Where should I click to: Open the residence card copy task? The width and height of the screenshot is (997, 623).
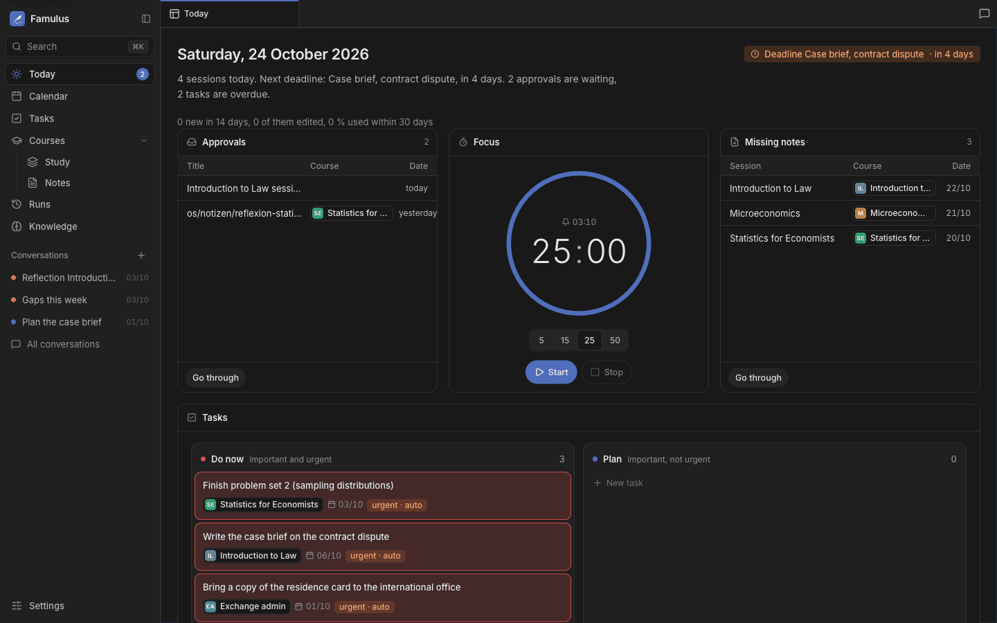pos(383,597)
